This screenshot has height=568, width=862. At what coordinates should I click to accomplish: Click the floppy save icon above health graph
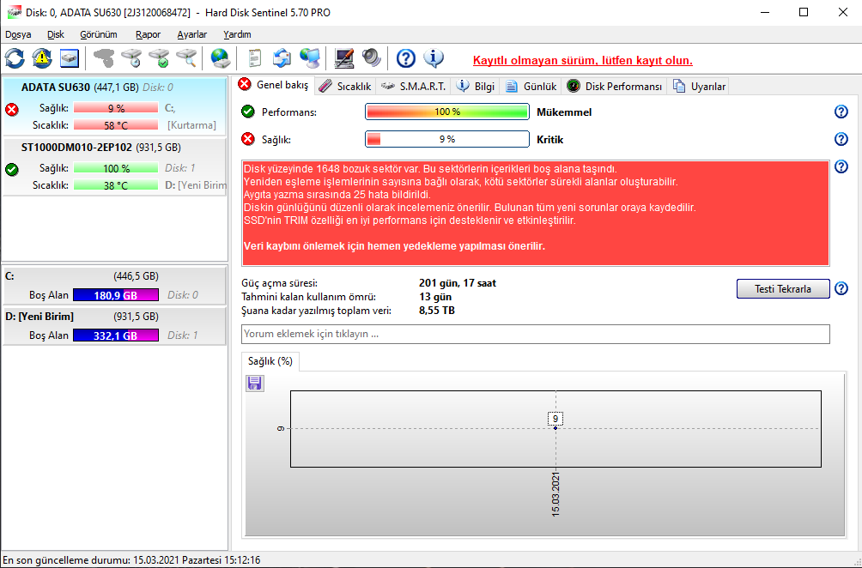click(254, 383)
